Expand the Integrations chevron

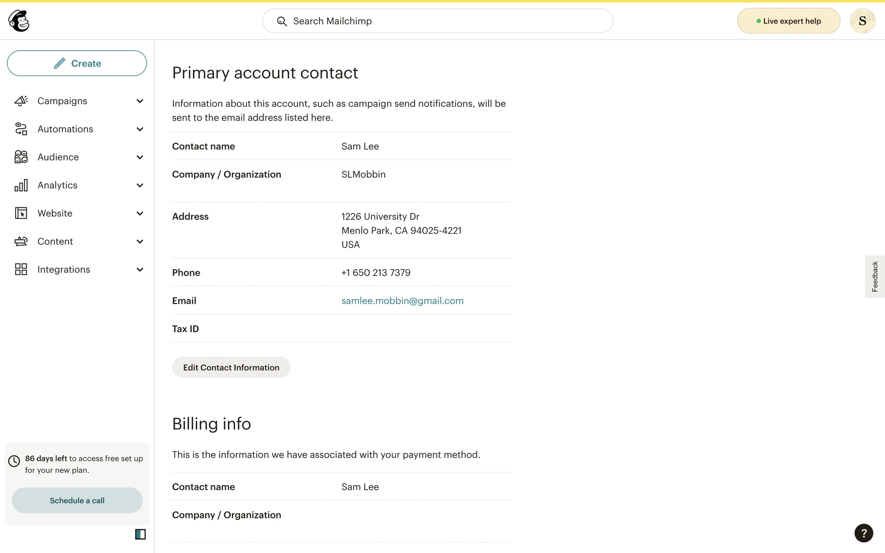[x=140, y=270]
